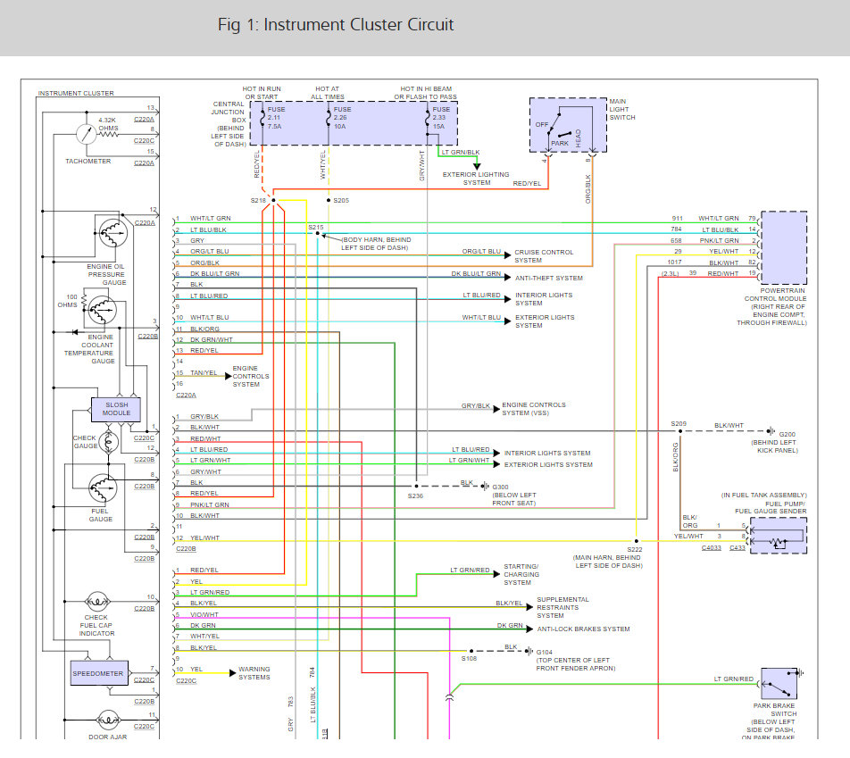
Task: Click 'HOT AT ALL TIMES' label
Action: click(328, 93)
